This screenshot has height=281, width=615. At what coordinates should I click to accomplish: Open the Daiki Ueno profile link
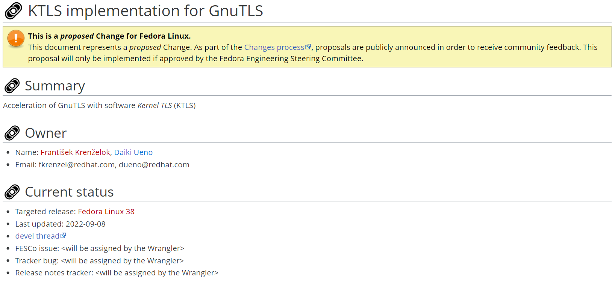tap(133, 152)
